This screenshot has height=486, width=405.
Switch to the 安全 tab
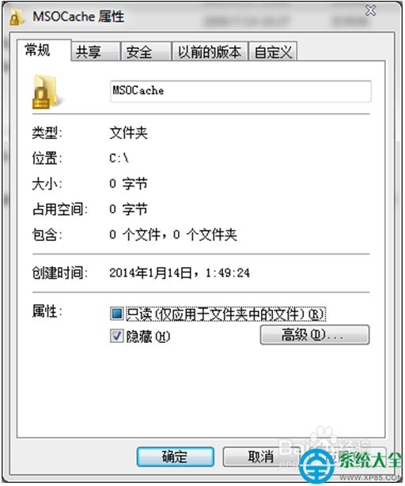click(146, 52)
